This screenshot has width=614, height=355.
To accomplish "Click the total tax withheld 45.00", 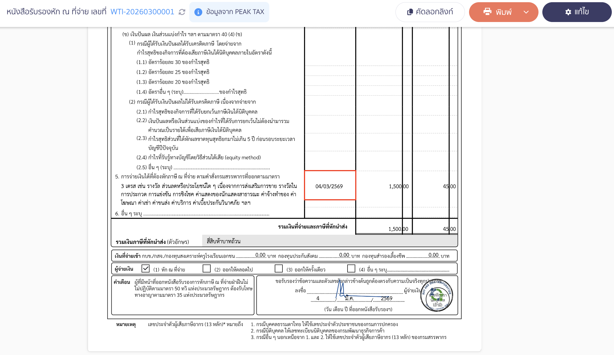I will (x=449, y=229).
